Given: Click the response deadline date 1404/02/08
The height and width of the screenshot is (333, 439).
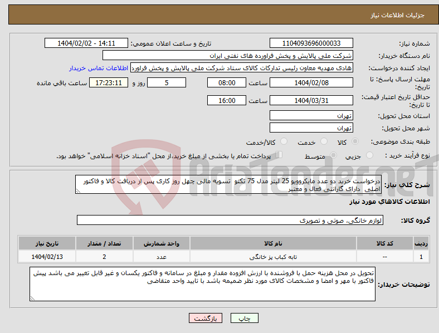Looking at the screenshot, I should (x=311, y=82).
